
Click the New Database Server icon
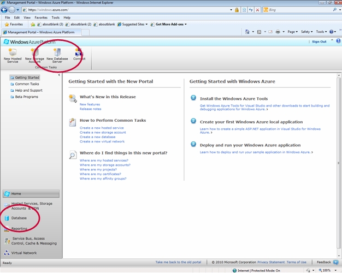[x=57, y=52]
